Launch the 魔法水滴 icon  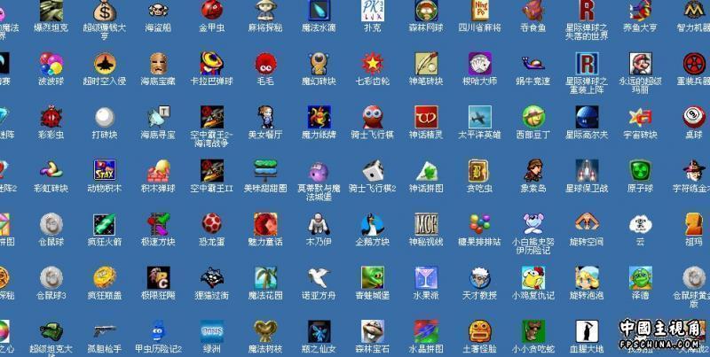(x=319, y=11)
